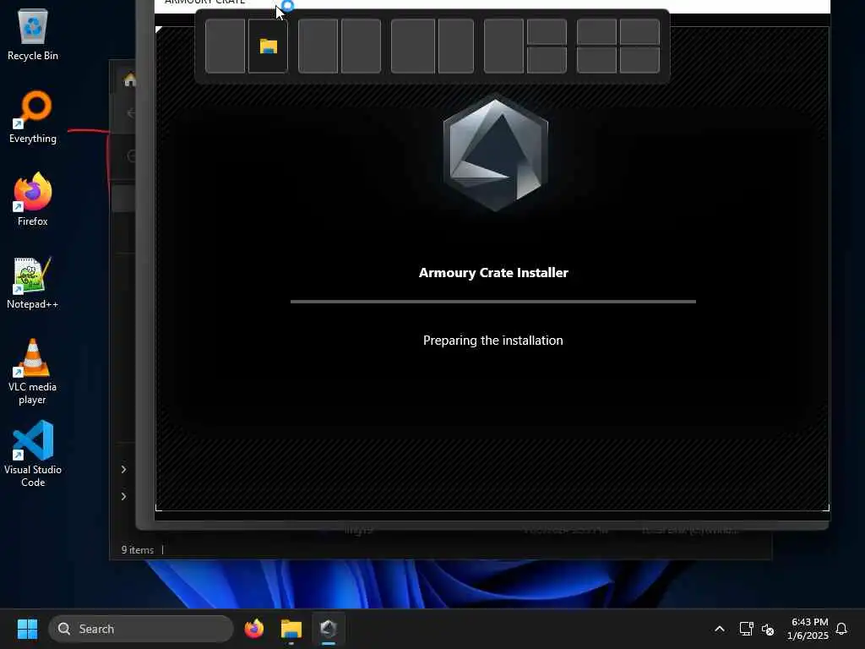Screen dimensions: 865x649
Task: Select Armoury Crate icon on taskbar
Action: pos(329,629)
